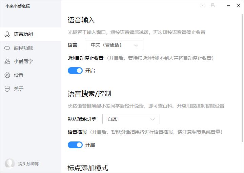Click the 小米小爱鼠标 window title

[x=18, y=6]
